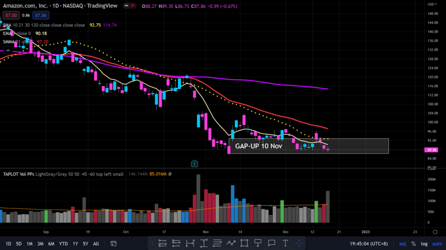Activate the crosshair cursor tool
Screen dimensions: 446x250
pyautogui.click(x=299, y=243)
